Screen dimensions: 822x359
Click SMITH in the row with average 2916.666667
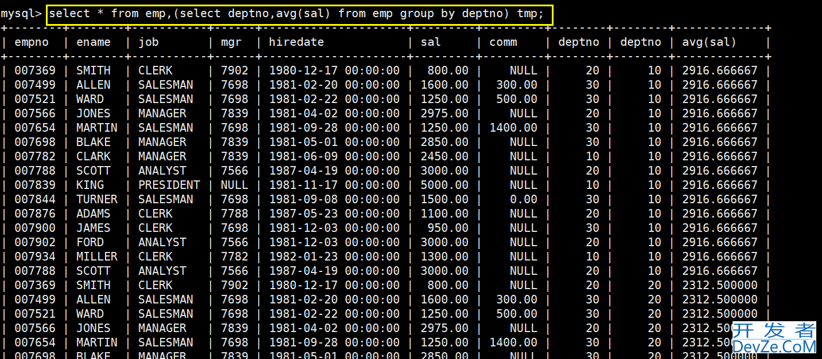pos(94,70)
